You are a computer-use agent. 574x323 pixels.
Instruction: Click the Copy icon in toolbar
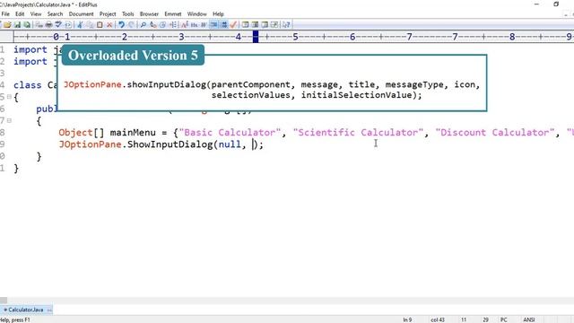click(90, 25)
